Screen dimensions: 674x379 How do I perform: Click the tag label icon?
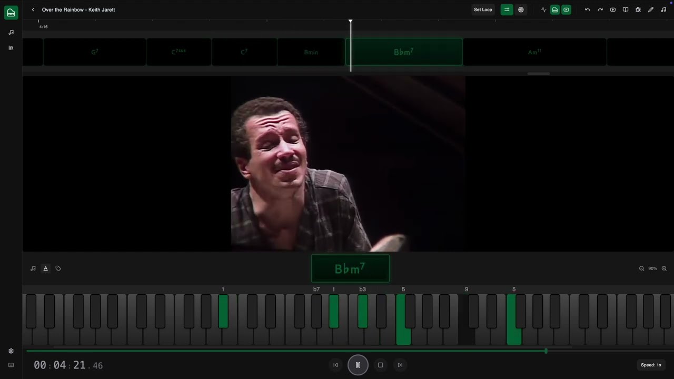[58, 268]
